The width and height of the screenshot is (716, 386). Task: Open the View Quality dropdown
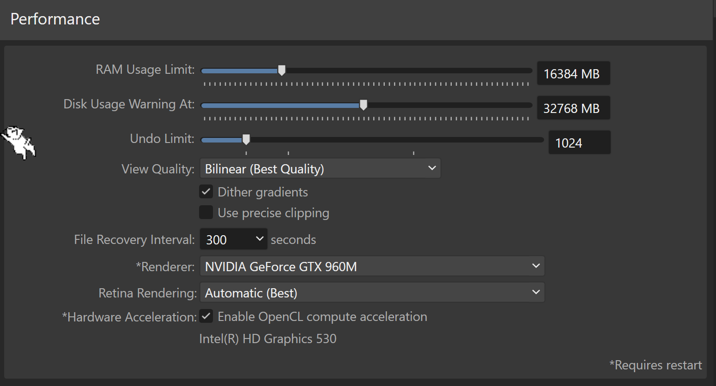(x=320, y=168)
